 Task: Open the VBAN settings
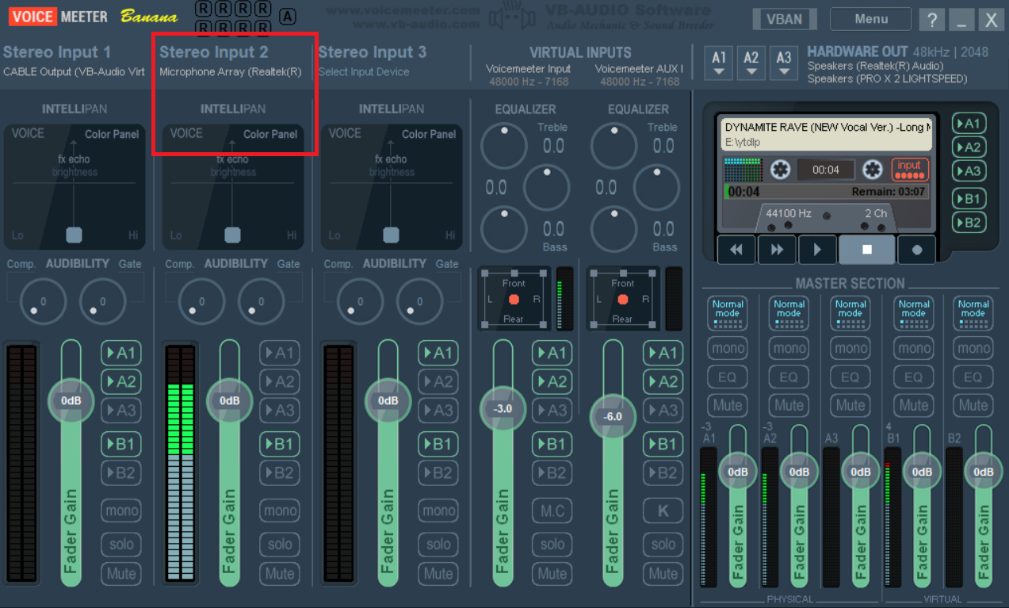pyautogui.click(x=785, y=19)
